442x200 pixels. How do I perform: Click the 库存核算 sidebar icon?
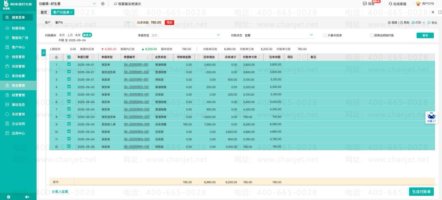click(x=7, y=76)
